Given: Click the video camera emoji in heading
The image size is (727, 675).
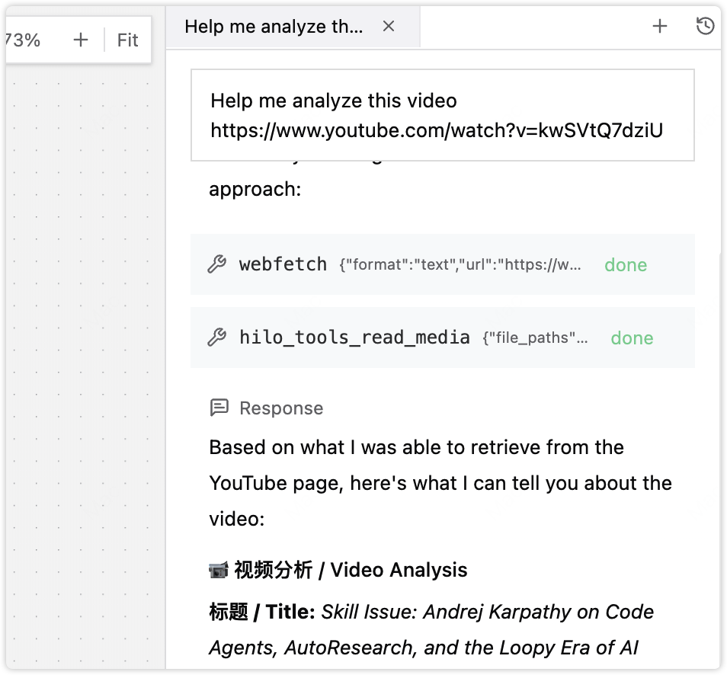Looking at the screenshot, I should [219, 570].
